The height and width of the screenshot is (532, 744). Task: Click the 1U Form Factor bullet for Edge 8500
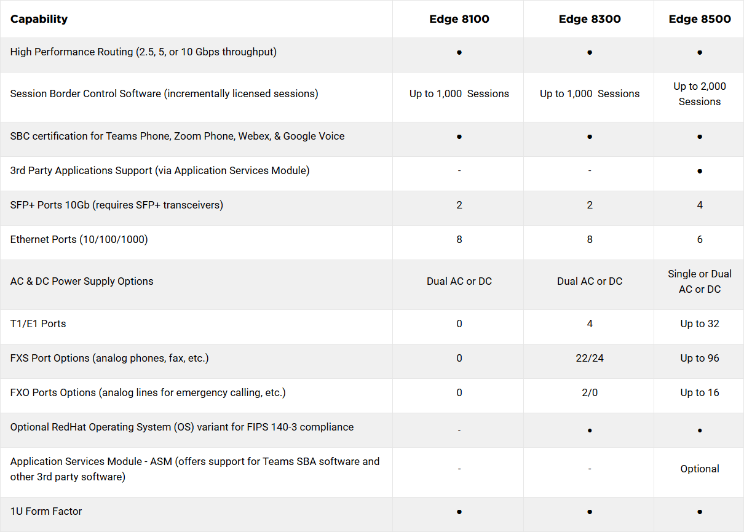pyautogui.click(x=700, y=512)
